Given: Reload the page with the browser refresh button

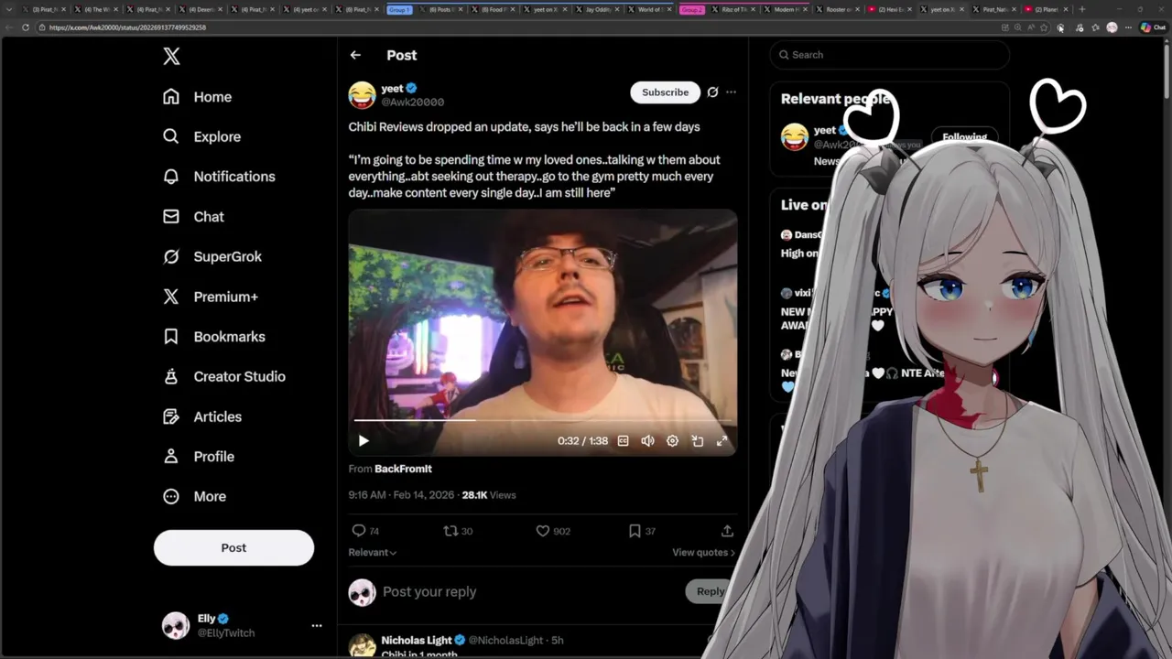Looking at the screenshot, I should coord(26,27).
